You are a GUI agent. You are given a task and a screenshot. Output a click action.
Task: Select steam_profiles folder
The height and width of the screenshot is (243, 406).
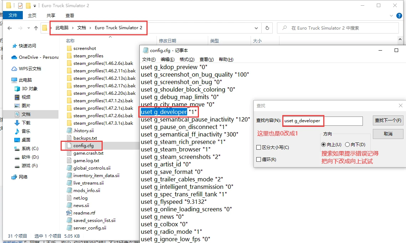(x=88, y=56)
